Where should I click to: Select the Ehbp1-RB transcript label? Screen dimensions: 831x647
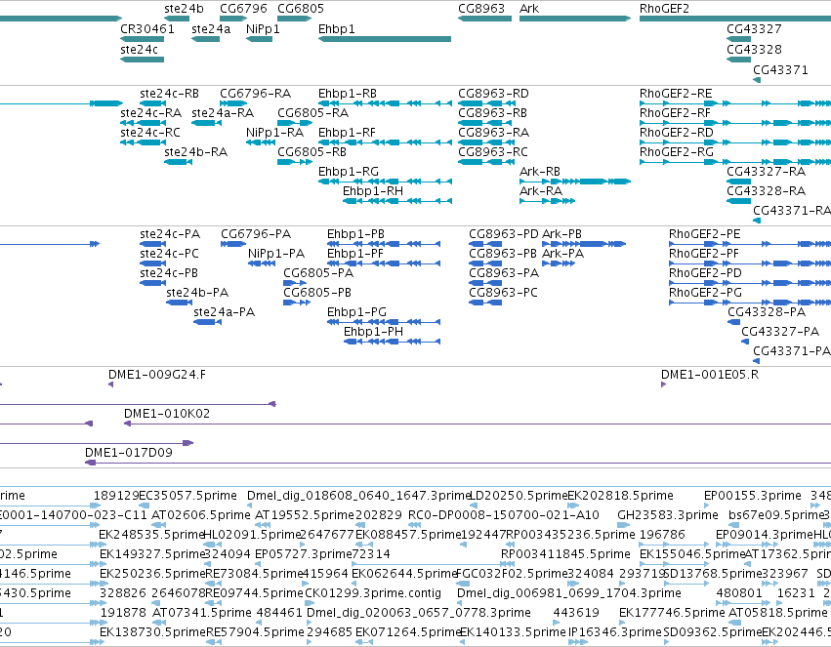click(x=347, y=94)
